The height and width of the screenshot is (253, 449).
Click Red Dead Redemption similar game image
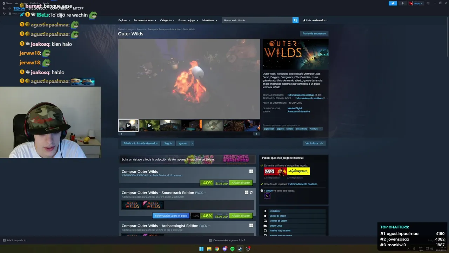[275, 171]
